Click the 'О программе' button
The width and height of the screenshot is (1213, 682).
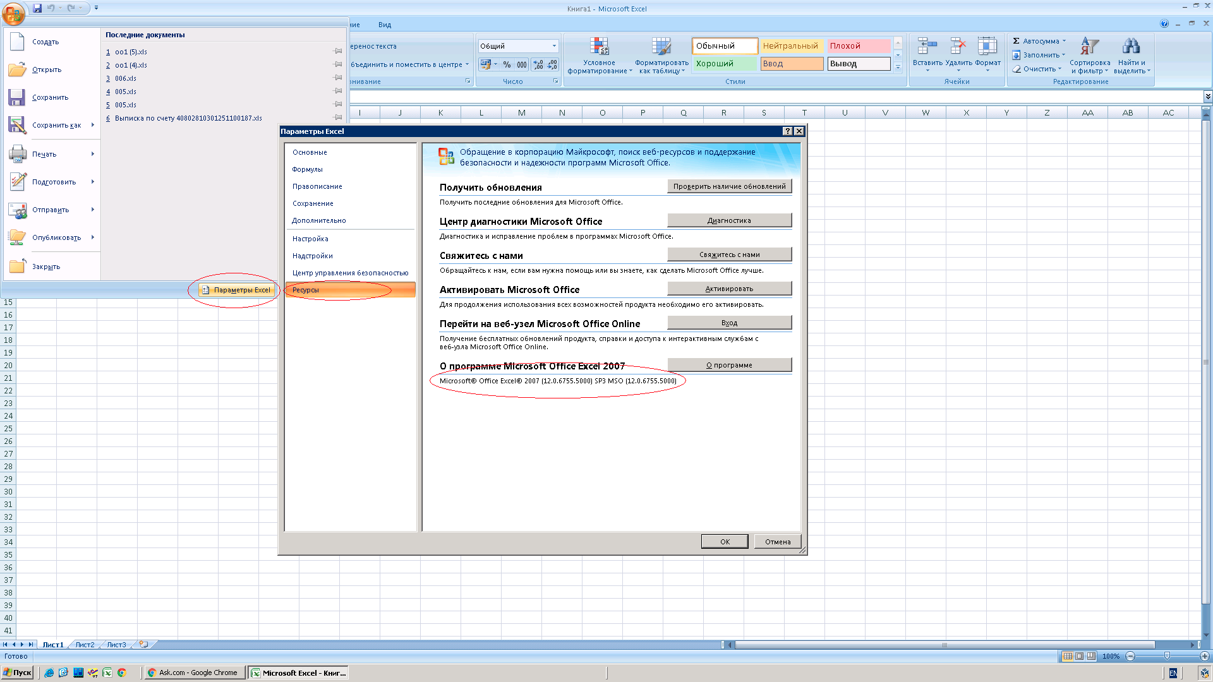tap(729, 365)
